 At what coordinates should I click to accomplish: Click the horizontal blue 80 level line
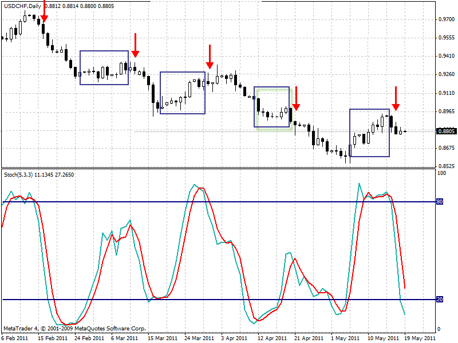219,202
